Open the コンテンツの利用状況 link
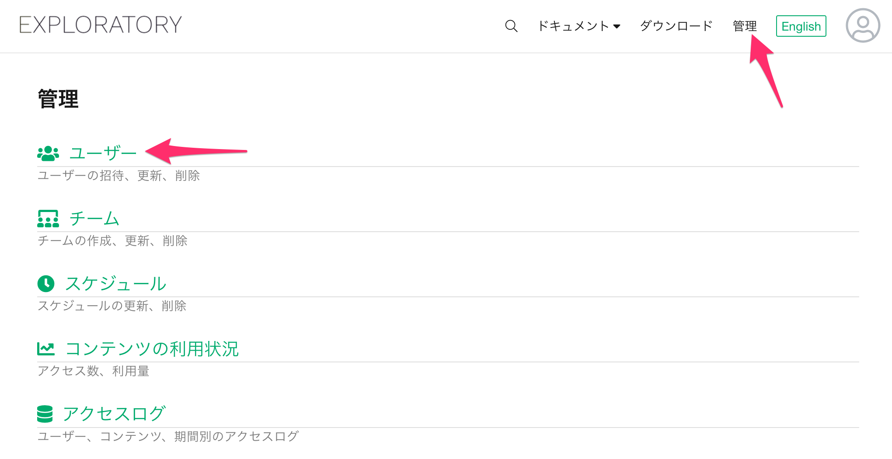 [x=152, y=349]
